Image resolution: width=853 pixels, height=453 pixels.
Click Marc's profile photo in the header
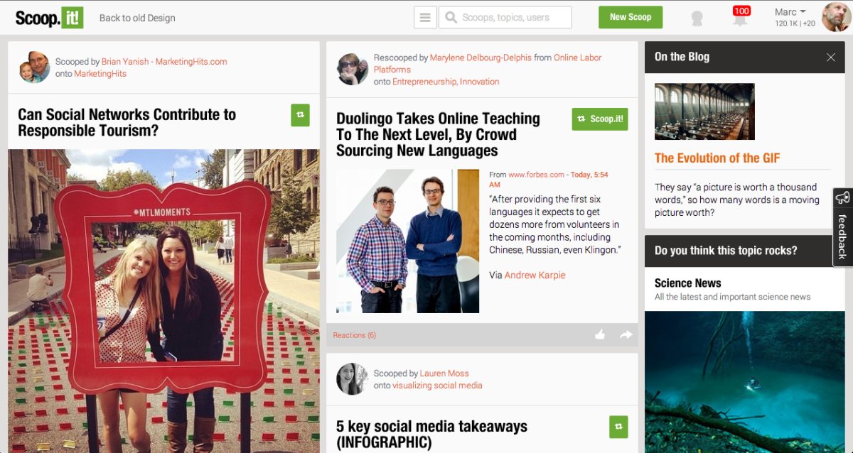[x=837, y=17]
